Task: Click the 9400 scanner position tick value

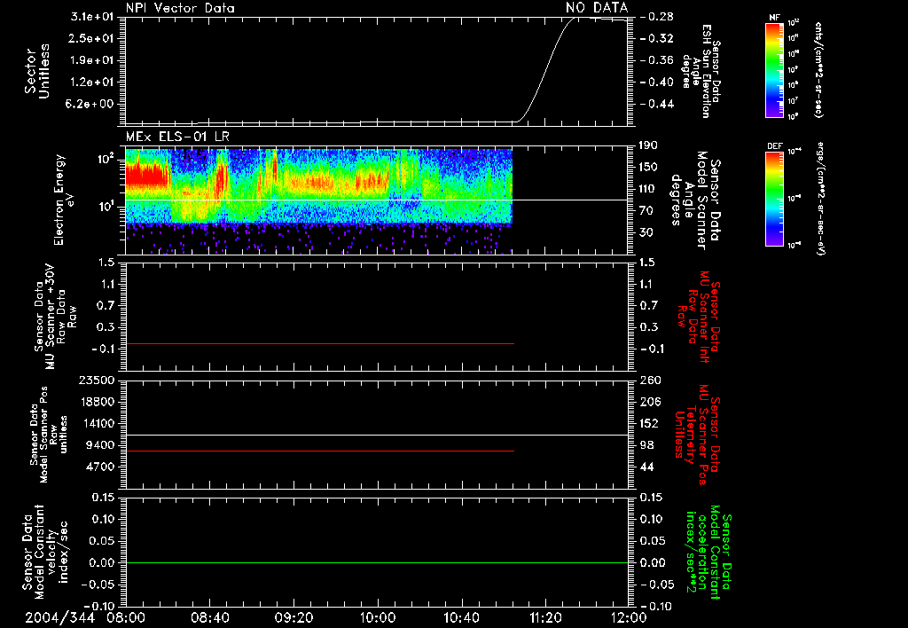Action: (99, 445)
